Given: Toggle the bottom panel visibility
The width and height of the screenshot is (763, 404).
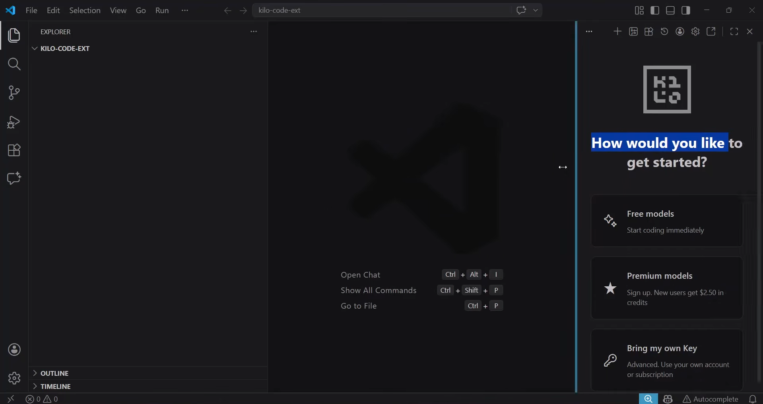Looking at the screenshot, I should (x=670, y=10).
